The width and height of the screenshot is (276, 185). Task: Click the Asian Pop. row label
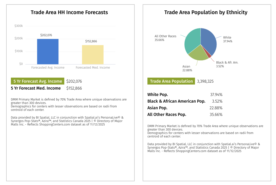click(x=157, y=108)
